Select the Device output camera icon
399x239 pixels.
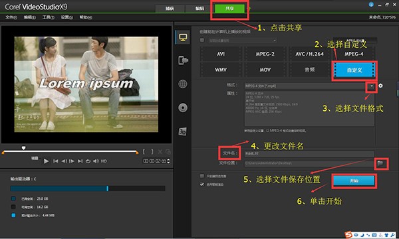point(183,60)
